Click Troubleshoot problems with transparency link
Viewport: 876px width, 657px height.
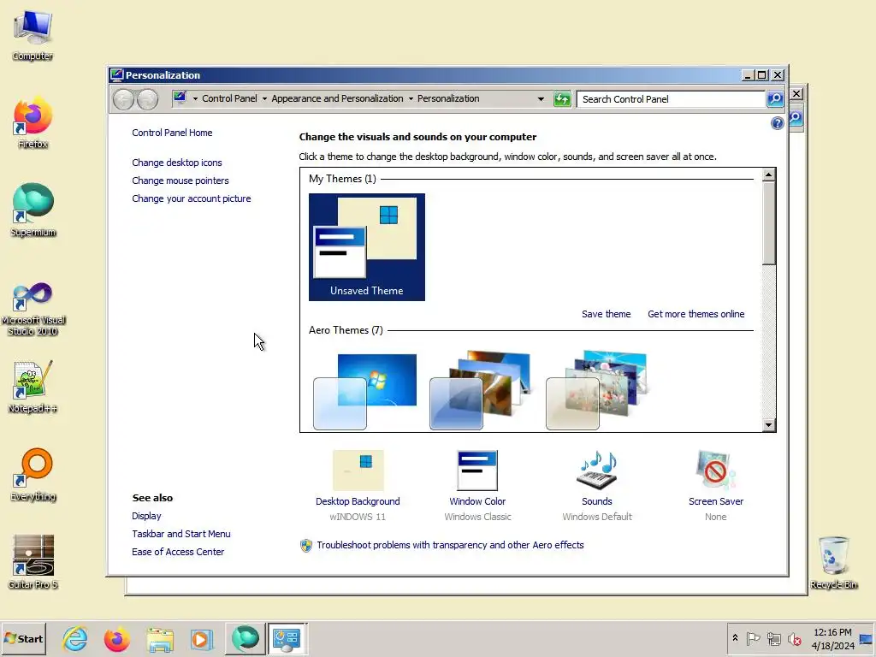click(x=450, y=545)
